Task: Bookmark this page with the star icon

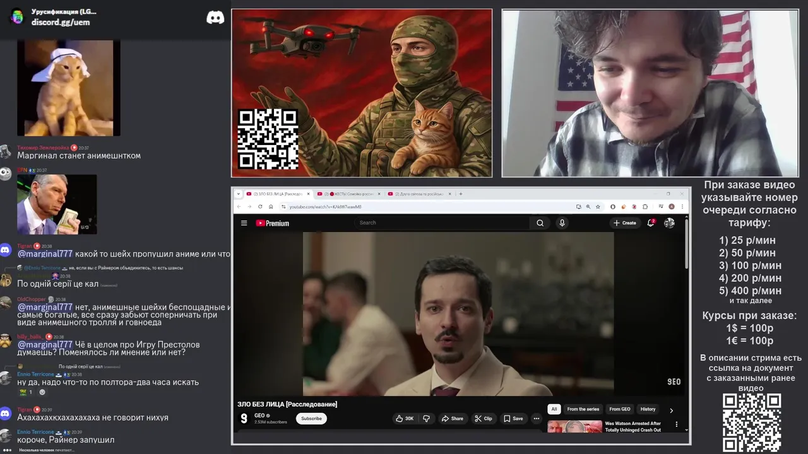Action: tap(598, 207)
